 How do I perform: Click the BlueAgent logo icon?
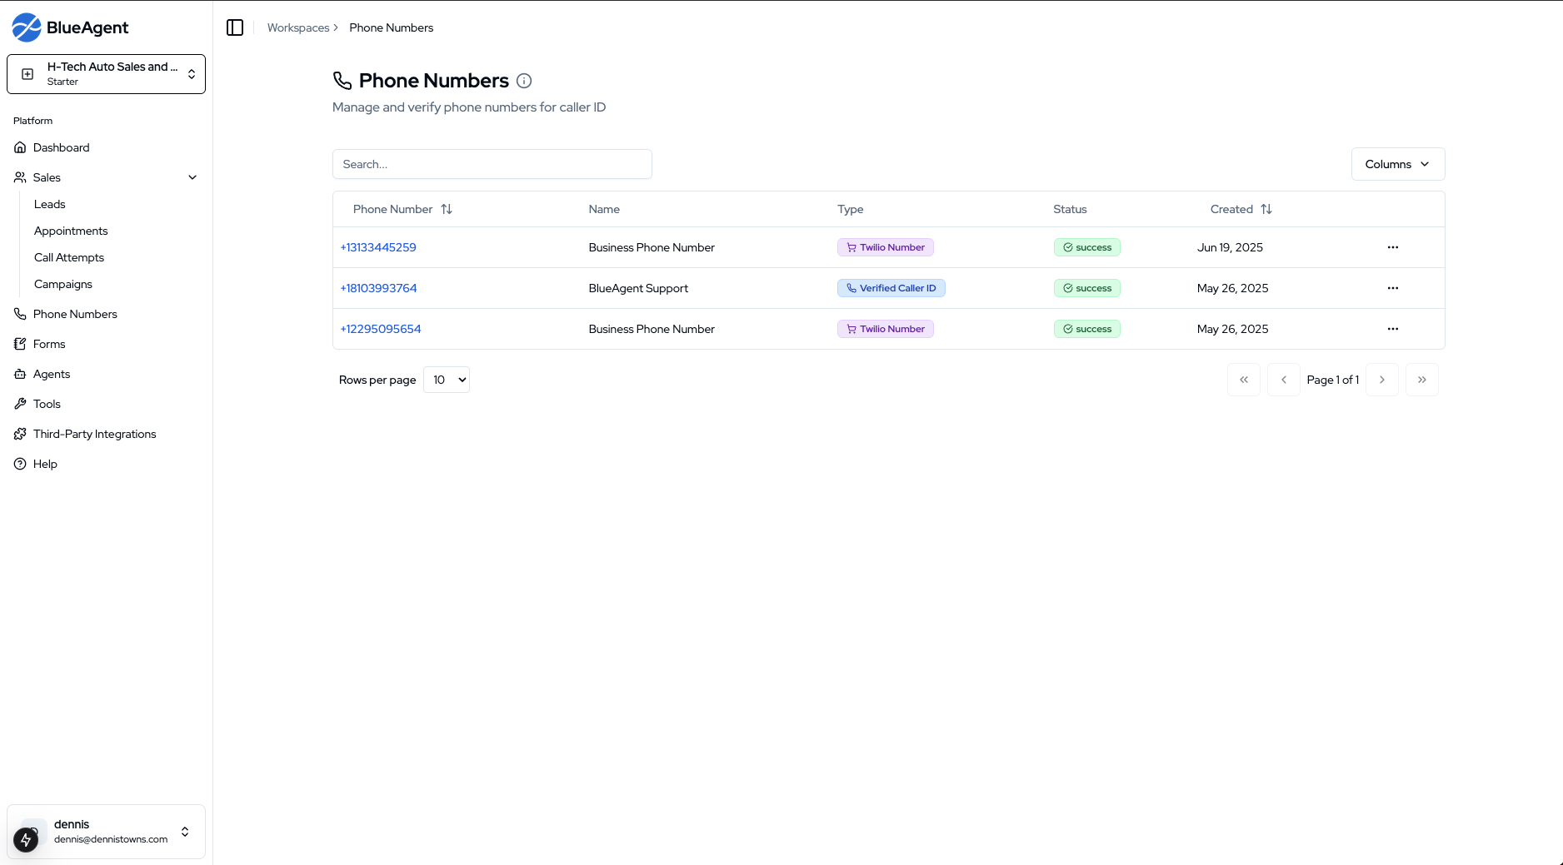(27, 27)
